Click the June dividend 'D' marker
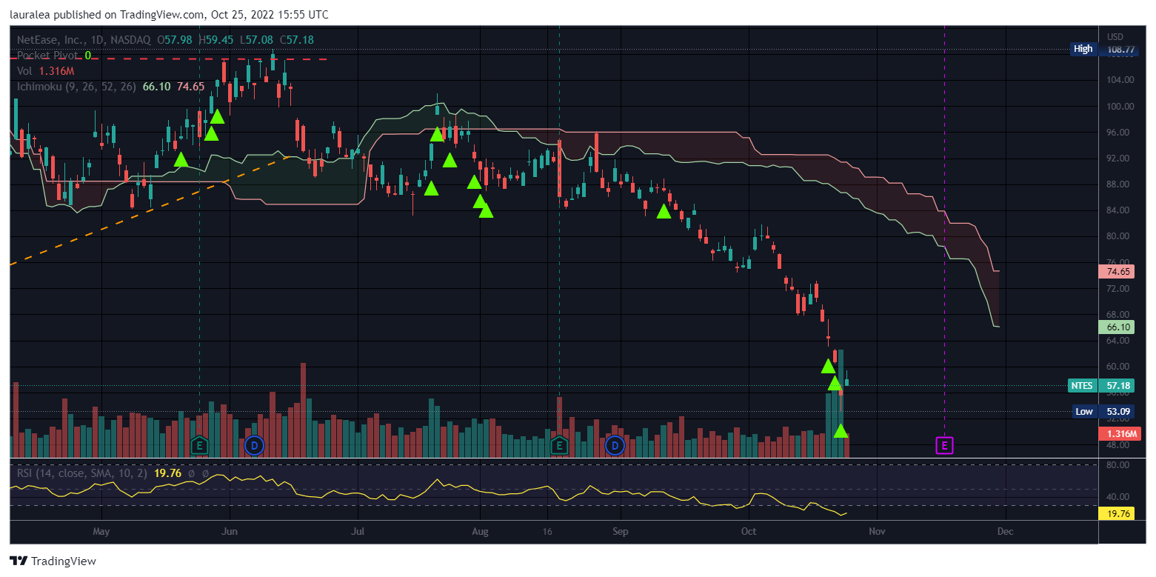 [x=254, y=445]
